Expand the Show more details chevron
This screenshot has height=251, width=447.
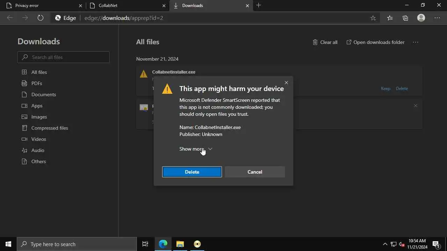pyautogui.click(x=210, y=149)
